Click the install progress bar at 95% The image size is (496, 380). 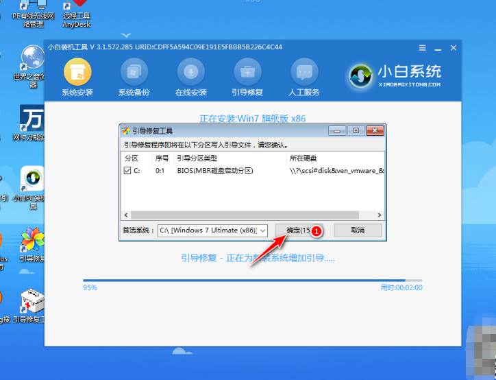coord(253,281)
